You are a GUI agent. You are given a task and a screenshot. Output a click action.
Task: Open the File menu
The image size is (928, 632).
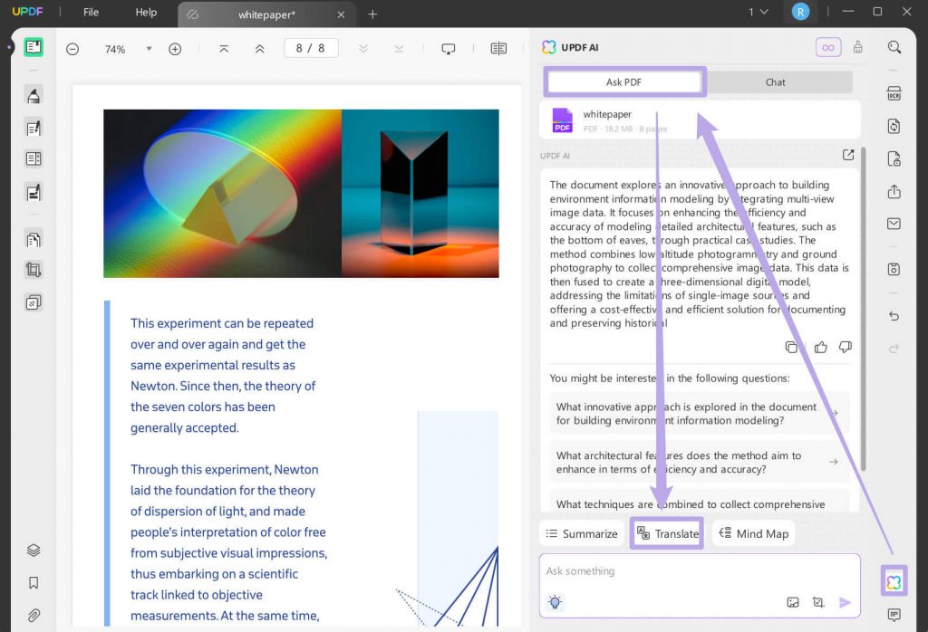point(90,13)
